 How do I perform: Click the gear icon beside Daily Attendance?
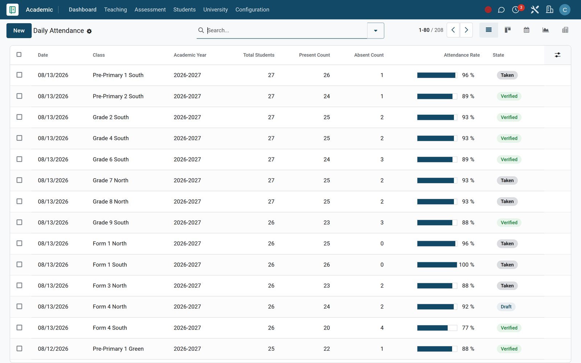pyautogui.click(x=89, y=31)
